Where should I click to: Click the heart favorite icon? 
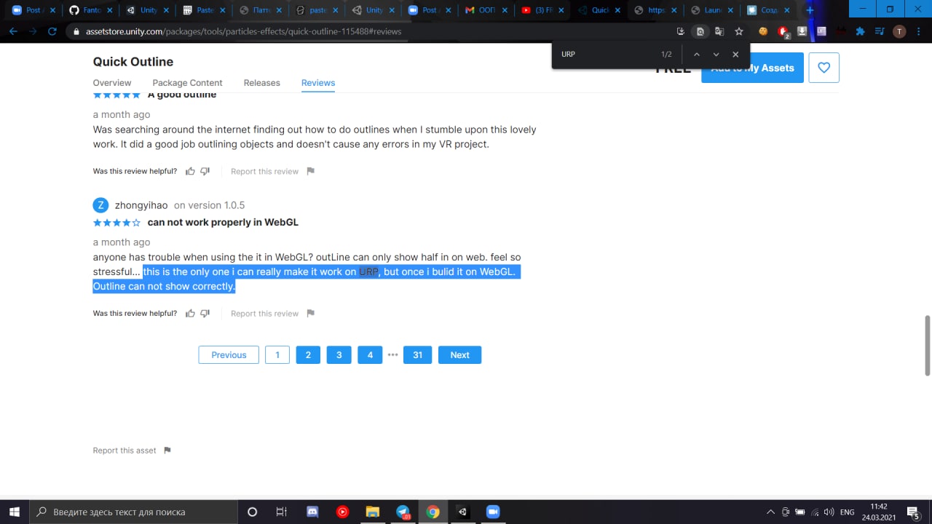tap(824, 68)
